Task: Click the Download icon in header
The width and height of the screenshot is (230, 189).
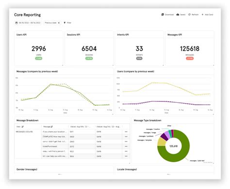Action: (x=163, y=15)
